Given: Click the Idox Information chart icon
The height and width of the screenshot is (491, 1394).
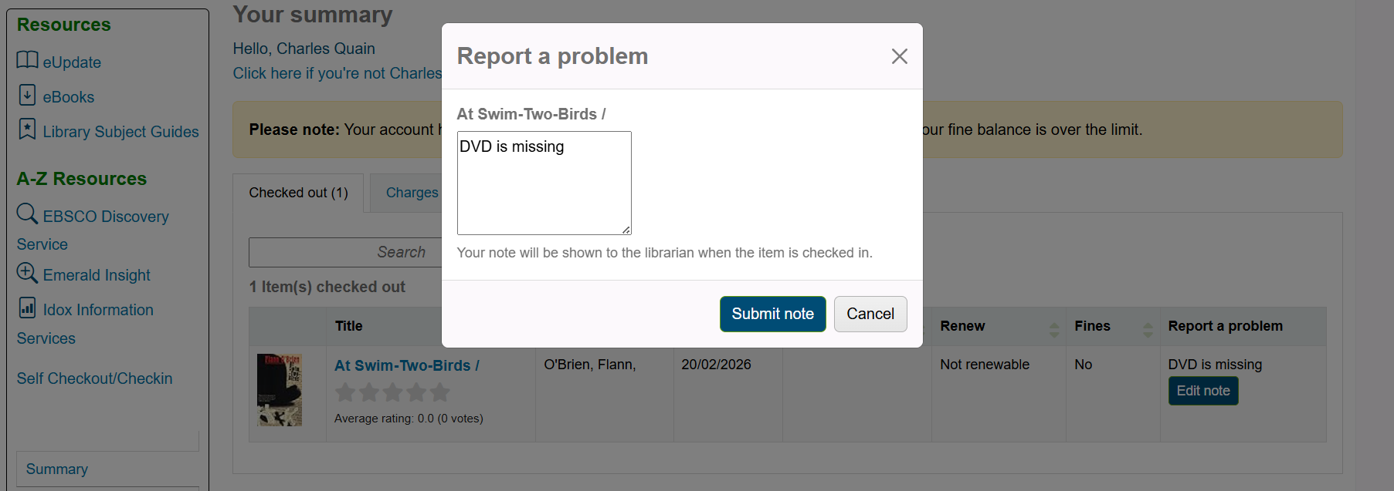Looking at the screenshot, I should [27, 308].
